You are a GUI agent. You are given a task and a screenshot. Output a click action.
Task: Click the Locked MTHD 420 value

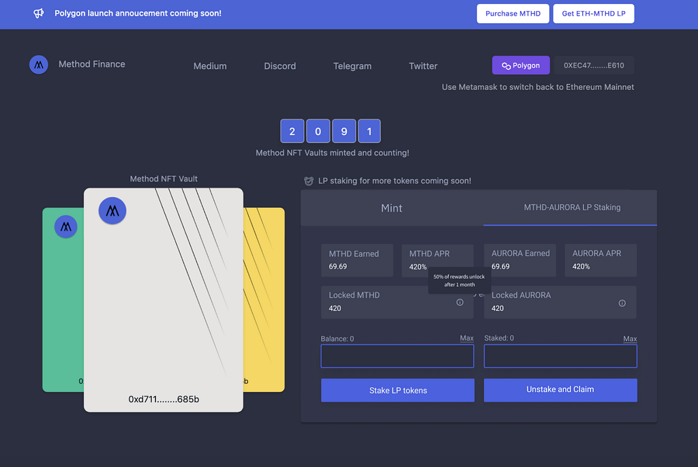335,309
